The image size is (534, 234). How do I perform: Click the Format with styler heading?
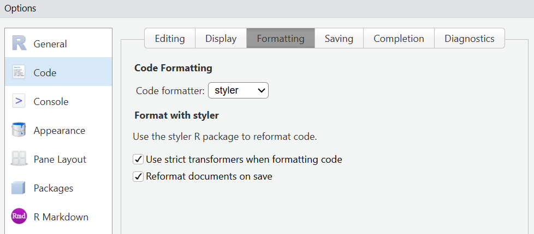[176, 115]
